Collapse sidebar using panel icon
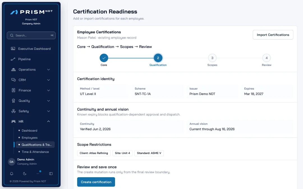Image resolution: width=303 pixels, height=189 pixels. (51, 174)
